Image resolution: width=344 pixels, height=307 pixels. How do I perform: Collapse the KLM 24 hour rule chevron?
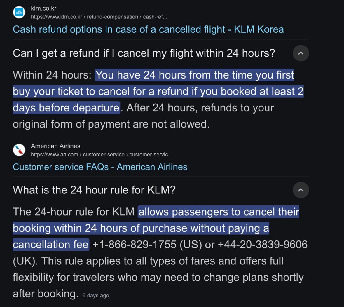pyautogui.click(x=301, y=190)
